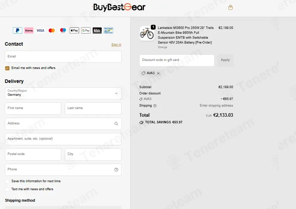Click the Sign in link

pyautogui.click(x=116, y=45)
